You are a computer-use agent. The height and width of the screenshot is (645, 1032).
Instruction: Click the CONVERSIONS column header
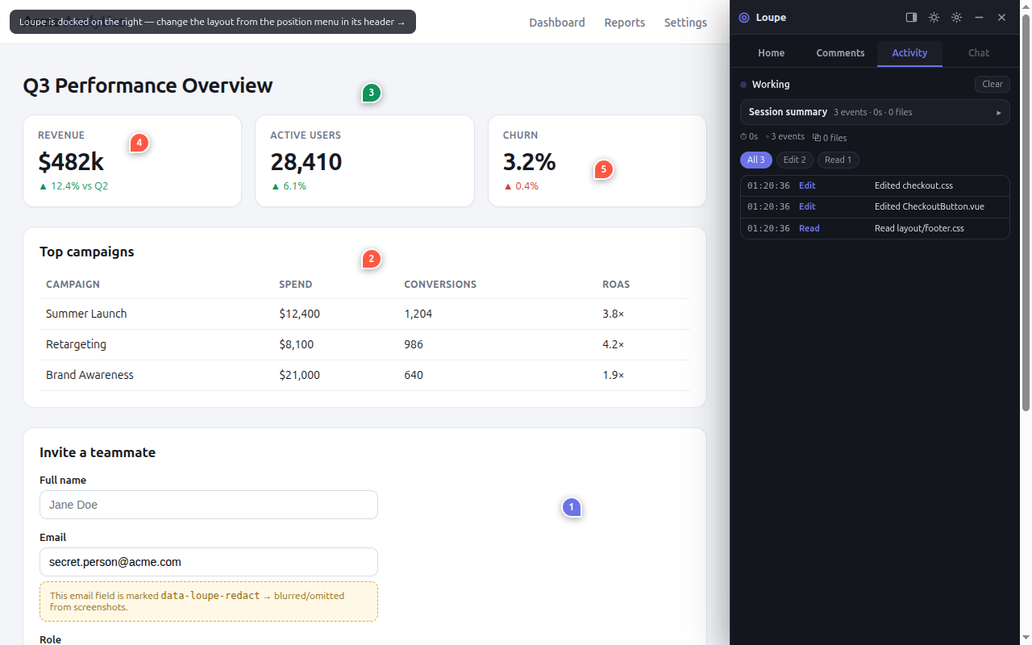[440, 284]
